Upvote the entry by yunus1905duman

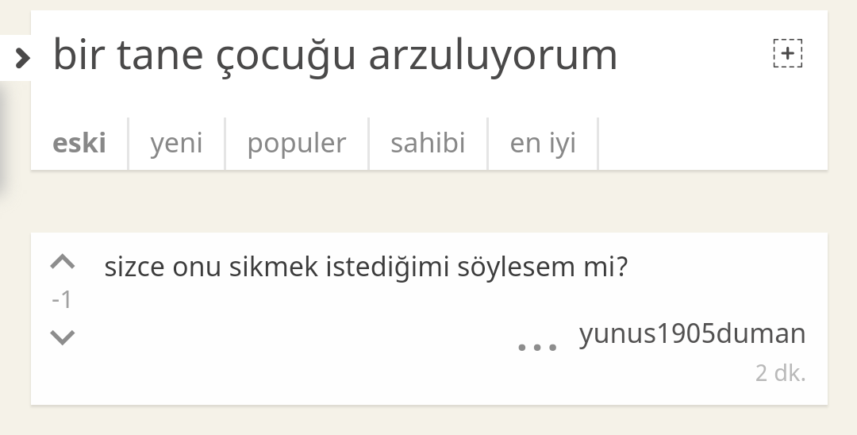63,262
